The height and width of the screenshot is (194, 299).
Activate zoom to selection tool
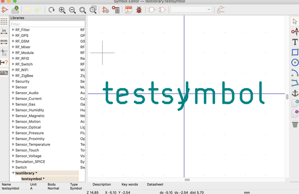93,10
